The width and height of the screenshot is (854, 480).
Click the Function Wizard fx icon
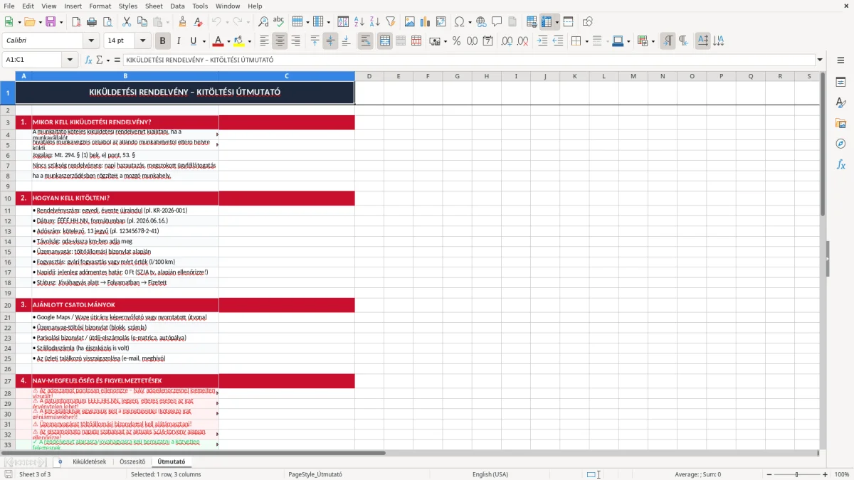click(89, 60)
